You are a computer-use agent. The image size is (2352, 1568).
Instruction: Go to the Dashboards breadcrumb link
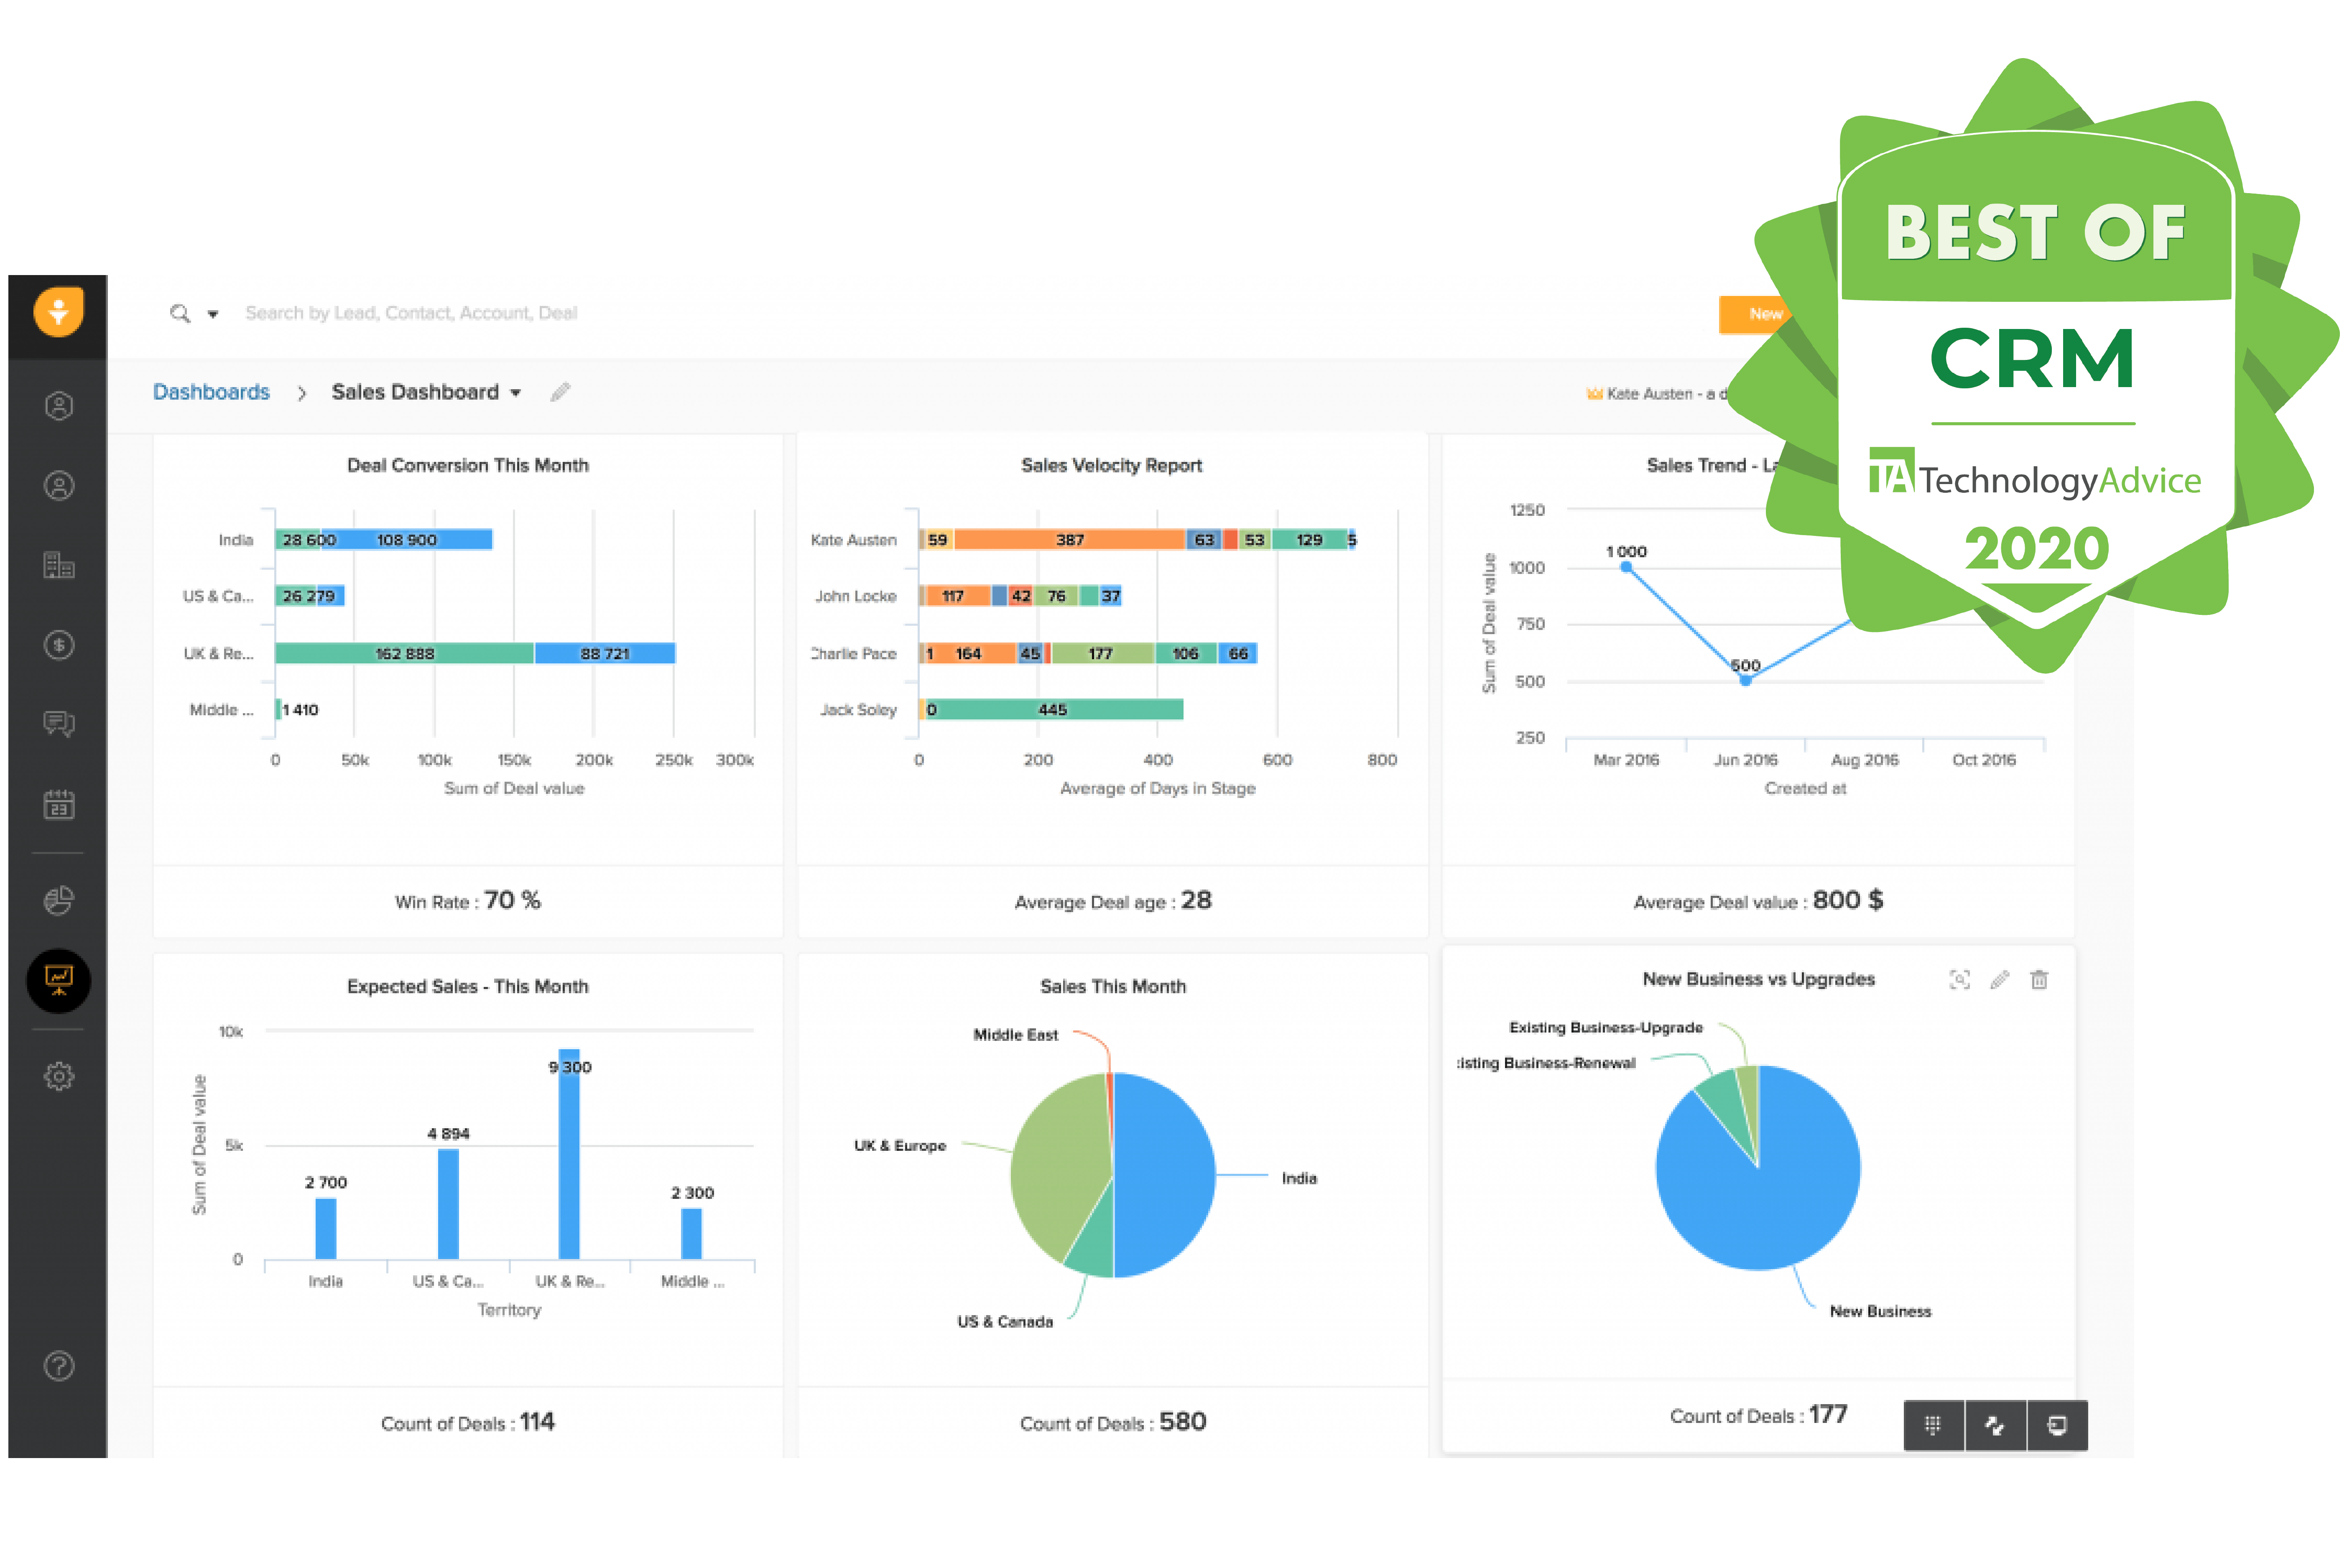click(x=211, y=392)
